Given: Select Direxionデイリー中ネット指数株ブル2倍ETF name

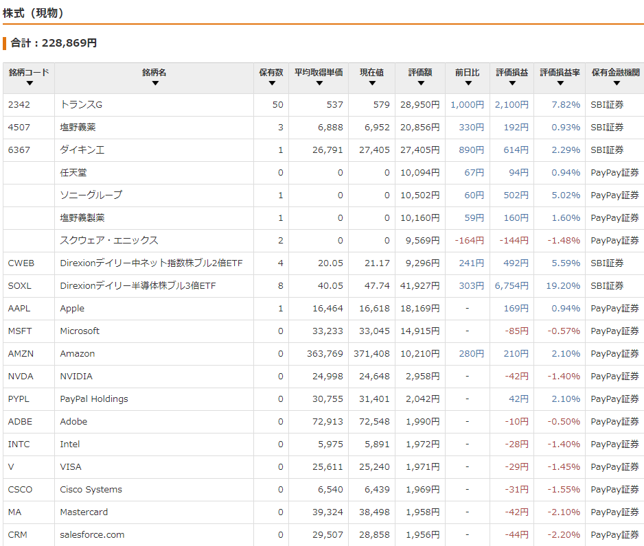Looking at the screenshot, I should [151, 263].
